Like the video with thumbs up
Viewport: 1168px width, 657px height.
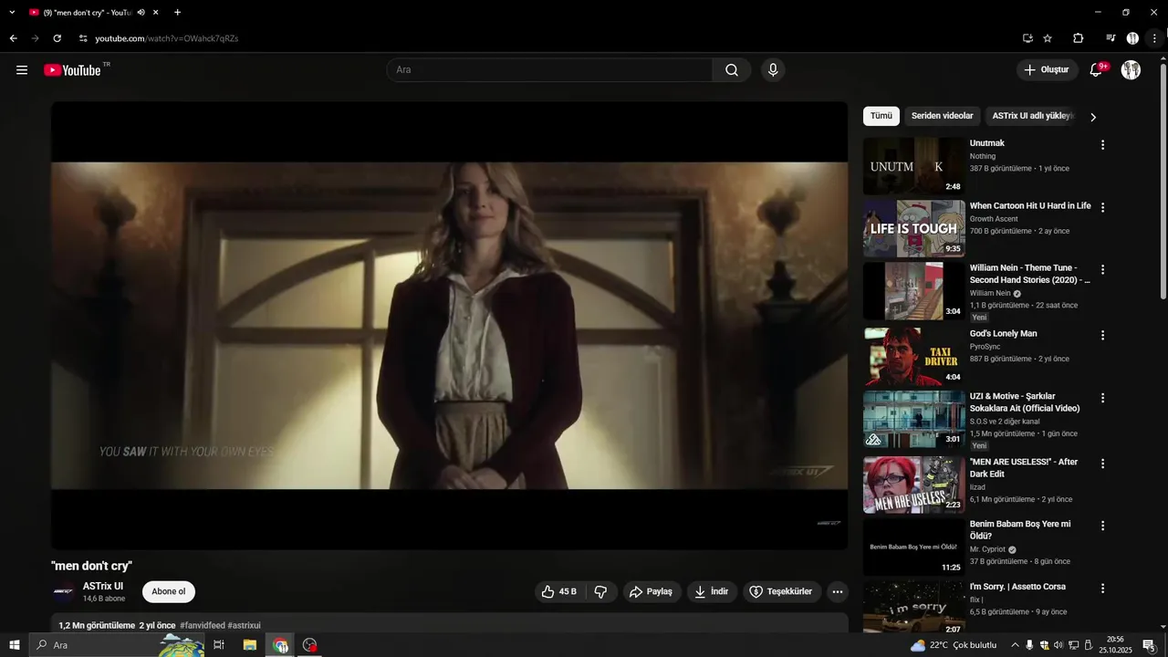pyautogui.click(x=559, y=591)
